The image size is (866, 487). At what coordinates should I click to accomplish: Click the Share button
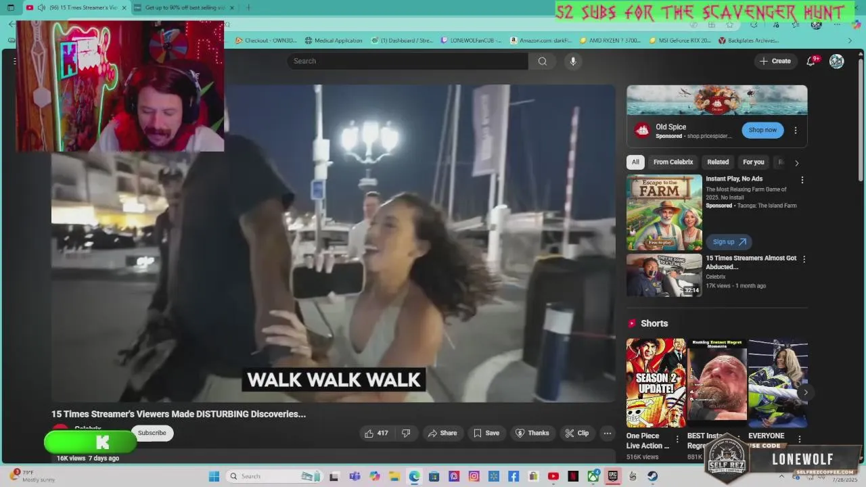click(442, 433)
